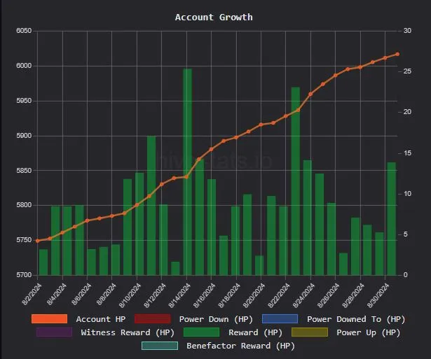This screenshot has width=431, height=359.
Task: Click the 5950 left axis value
Action: click(24, 101)
